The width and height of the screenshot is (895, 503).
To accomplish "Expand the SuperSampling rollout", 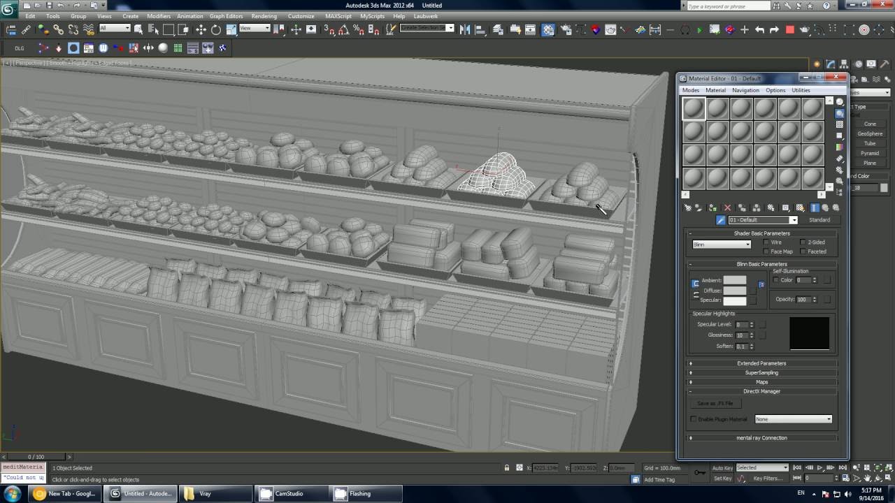I will 762,372.
